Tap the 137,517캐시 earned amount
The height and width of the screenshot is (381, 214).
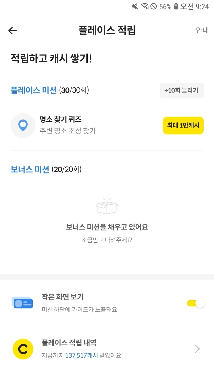[81, 355]
